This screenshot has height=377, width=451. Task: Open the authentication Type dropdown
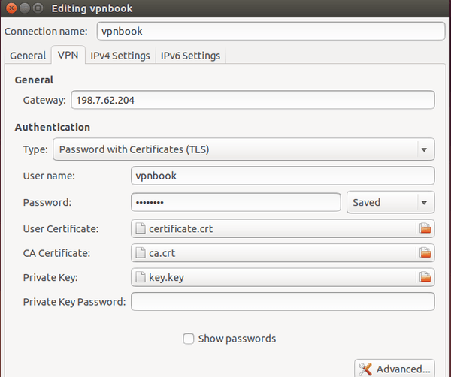(x=244, y=149)
